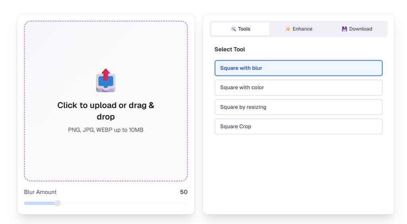Click the Blur Amount slider handle
This screenshot has width=407, height=224.
[x=58, y=203]
